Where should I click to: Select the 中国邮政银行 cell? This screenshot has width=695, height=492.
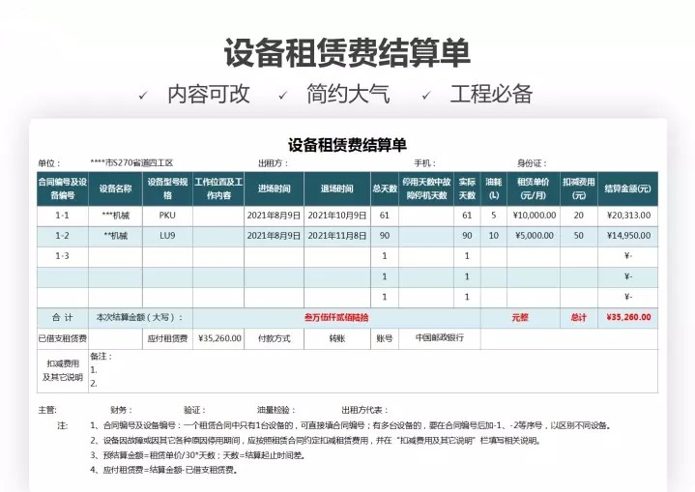(x=440, y=338)
